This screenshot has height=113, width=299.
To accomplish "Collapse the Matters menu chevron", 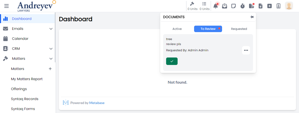I will [51, 59].
